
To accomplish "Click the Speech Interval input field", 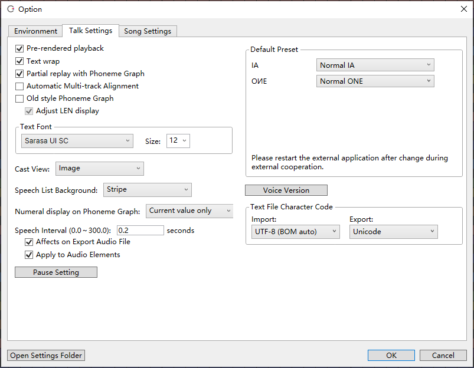I will pos(140,231).
